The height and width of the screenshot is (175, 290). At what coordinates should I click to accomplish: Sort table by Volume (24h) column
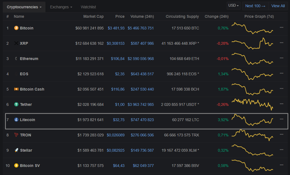point(142,16)
